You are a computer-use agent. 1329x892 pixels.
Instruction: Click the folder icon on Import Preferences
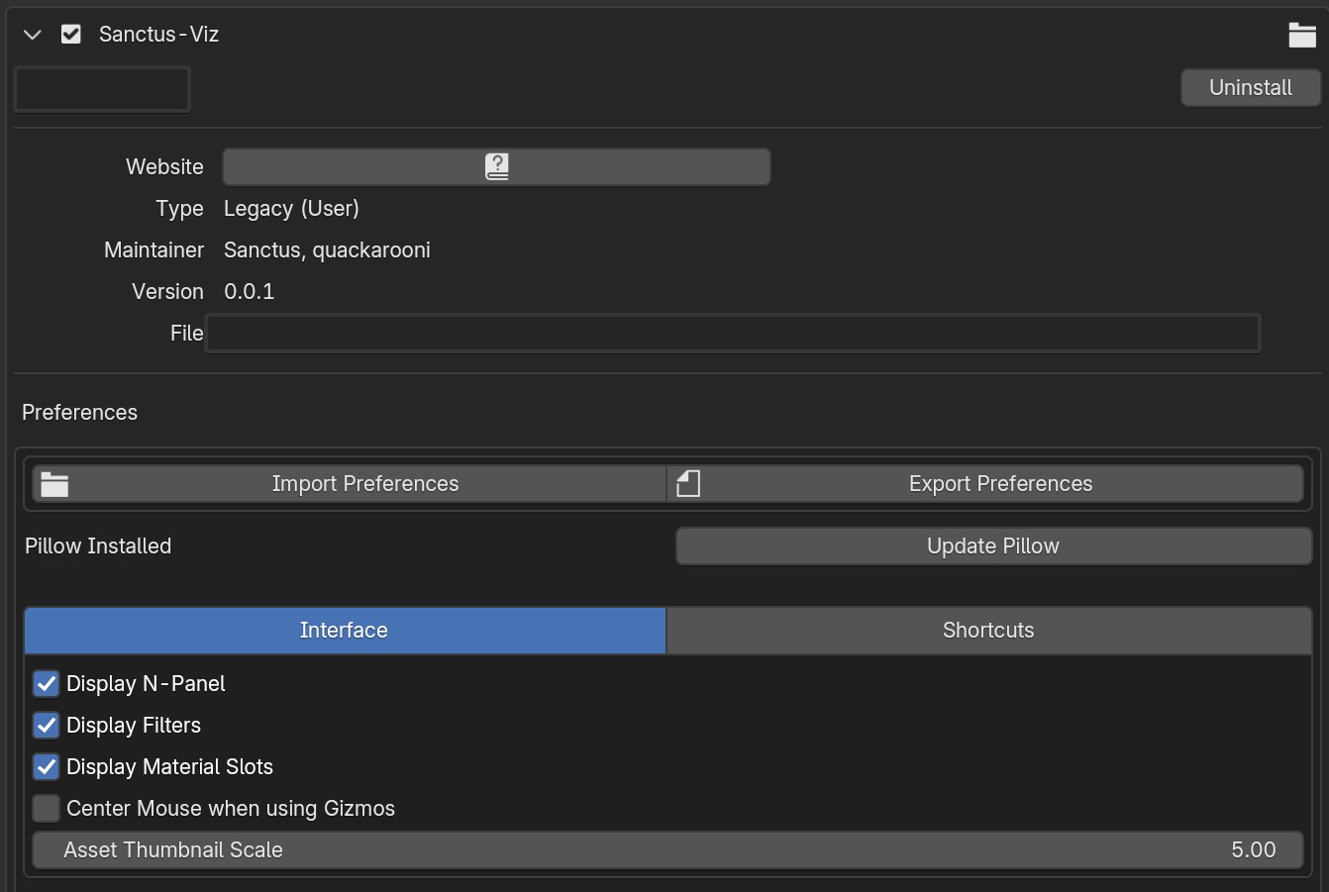pos(54,484)
